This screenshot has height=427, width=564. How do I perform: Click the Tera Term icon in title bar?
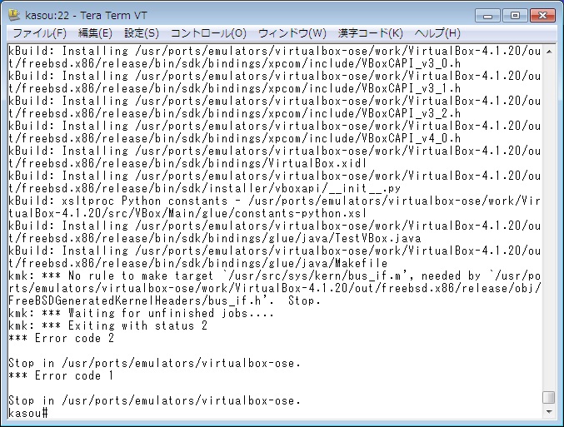coord(13,15)
